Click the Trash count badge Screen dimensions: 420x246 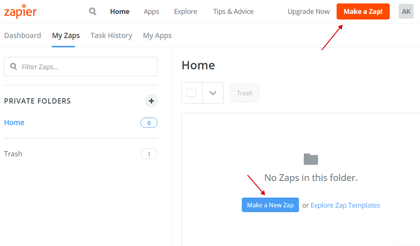pyautogui.click(x=149, y=154)
